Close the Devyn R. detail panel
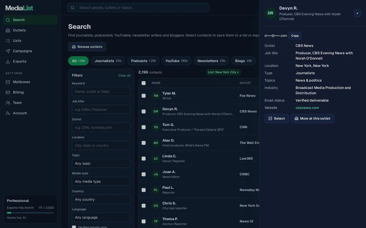366x228 pixels. point(357,13)
